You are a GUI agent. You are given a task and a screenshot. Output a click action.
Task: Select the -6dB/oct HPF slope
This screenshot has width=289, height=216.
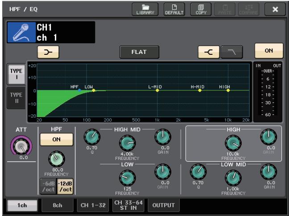pos(48,187)
